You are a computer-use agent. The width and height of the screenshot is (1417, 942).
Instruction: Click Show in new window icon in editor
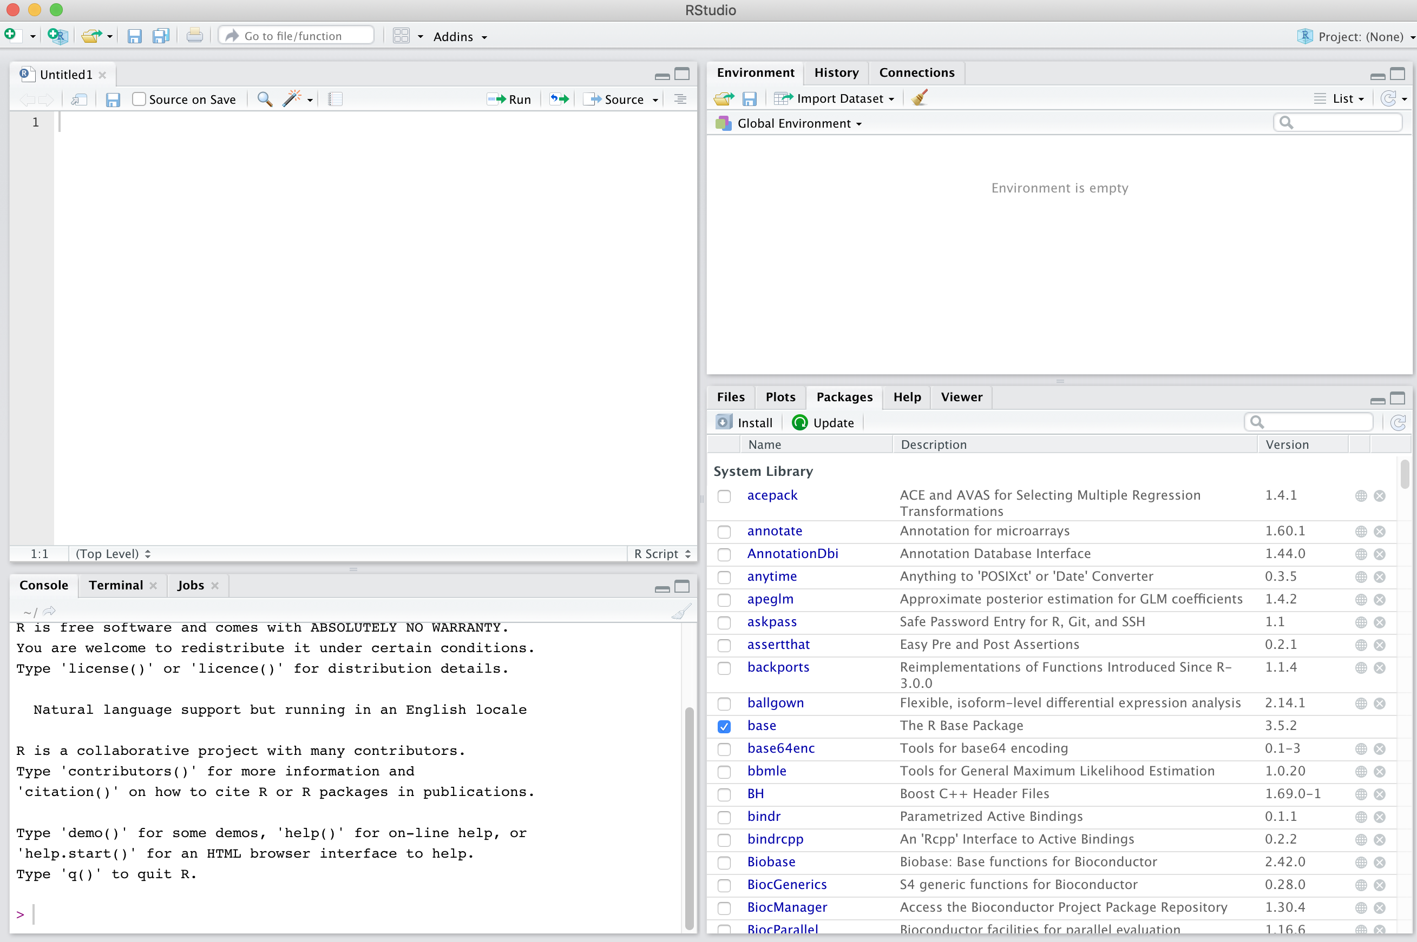point(80,99)
